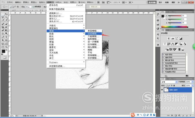The width and height of the screenshot is (195, 118).
Task: Select the Move tool
Action: click(x=6, y=14)
